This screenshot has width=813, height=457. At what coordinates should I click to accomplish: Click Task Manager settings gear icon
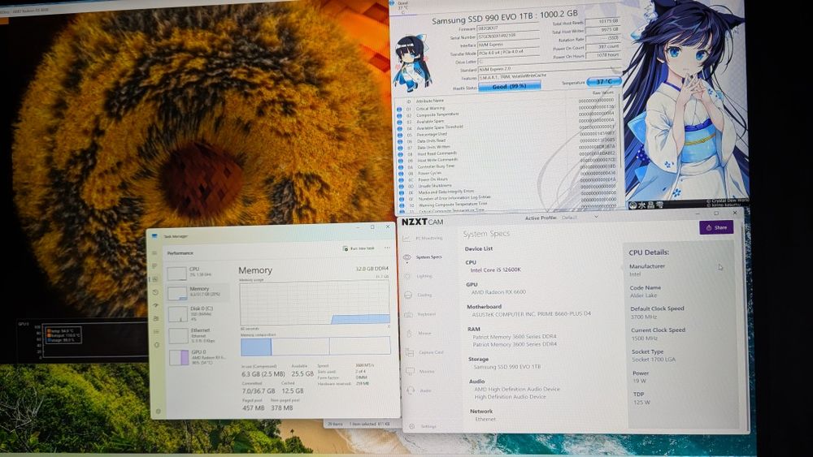[158, 412]
